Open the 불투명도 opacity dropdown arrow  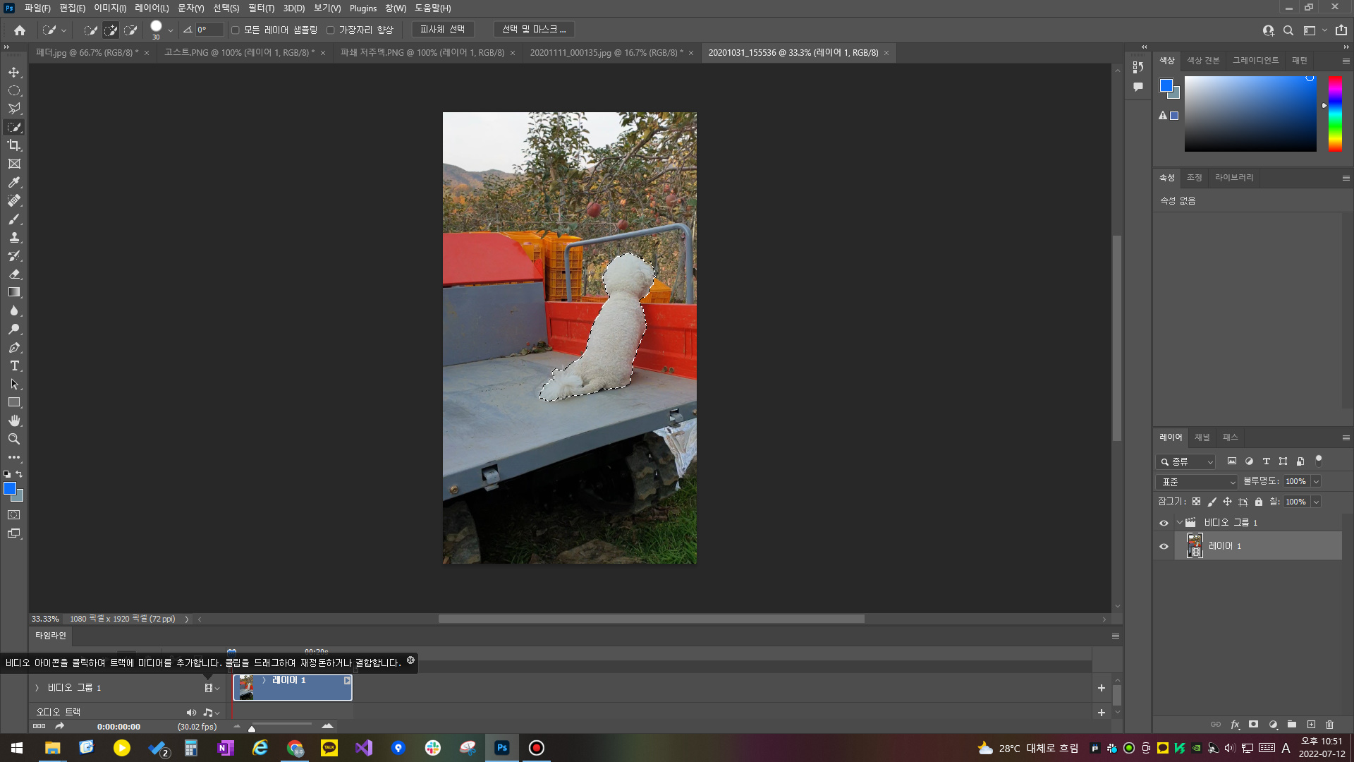(x=1316, y=481)
